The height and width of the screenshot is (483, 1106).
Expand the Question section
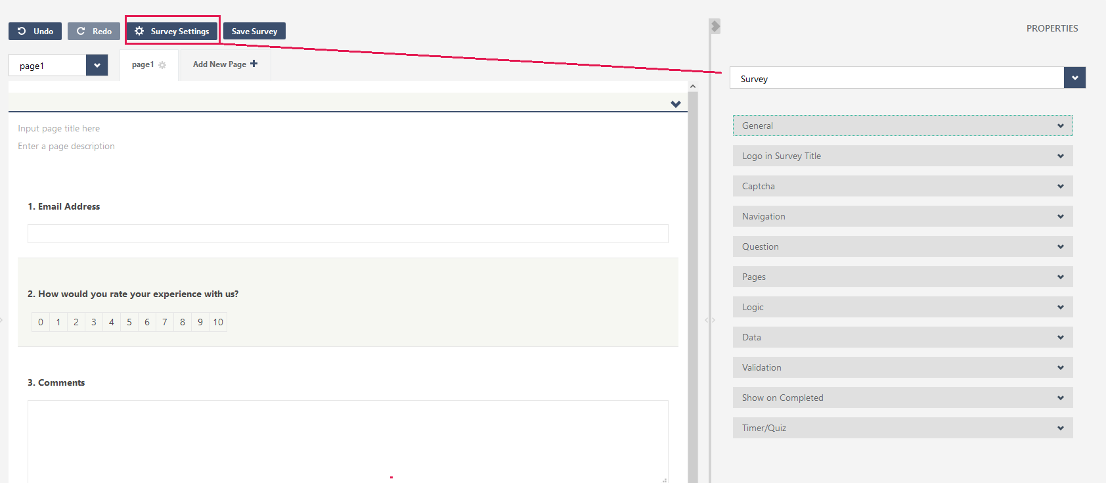(903, 246)
